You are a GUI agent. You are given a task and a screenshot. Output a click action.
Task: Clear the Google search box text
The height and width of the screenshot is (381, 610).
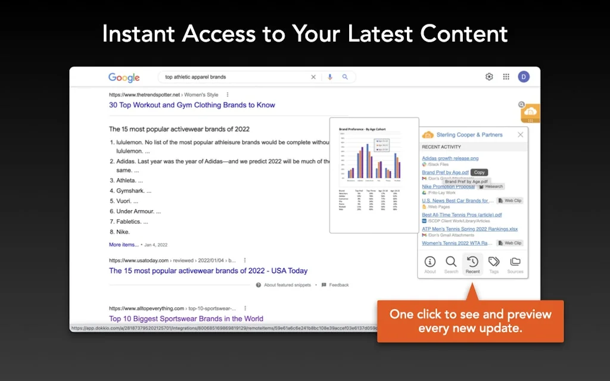(x=313, y=77)
